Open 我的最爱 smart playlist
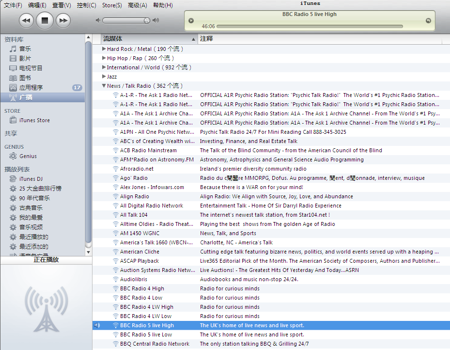Screen dimensions: 450x350 tap(31, 218)
